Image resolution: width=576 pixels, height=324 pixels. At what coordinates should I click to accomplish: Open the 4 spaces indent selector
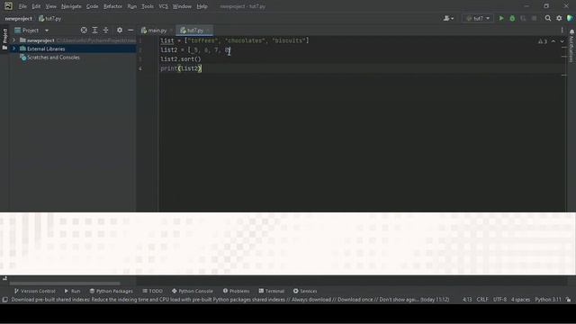tap(520, 300)
